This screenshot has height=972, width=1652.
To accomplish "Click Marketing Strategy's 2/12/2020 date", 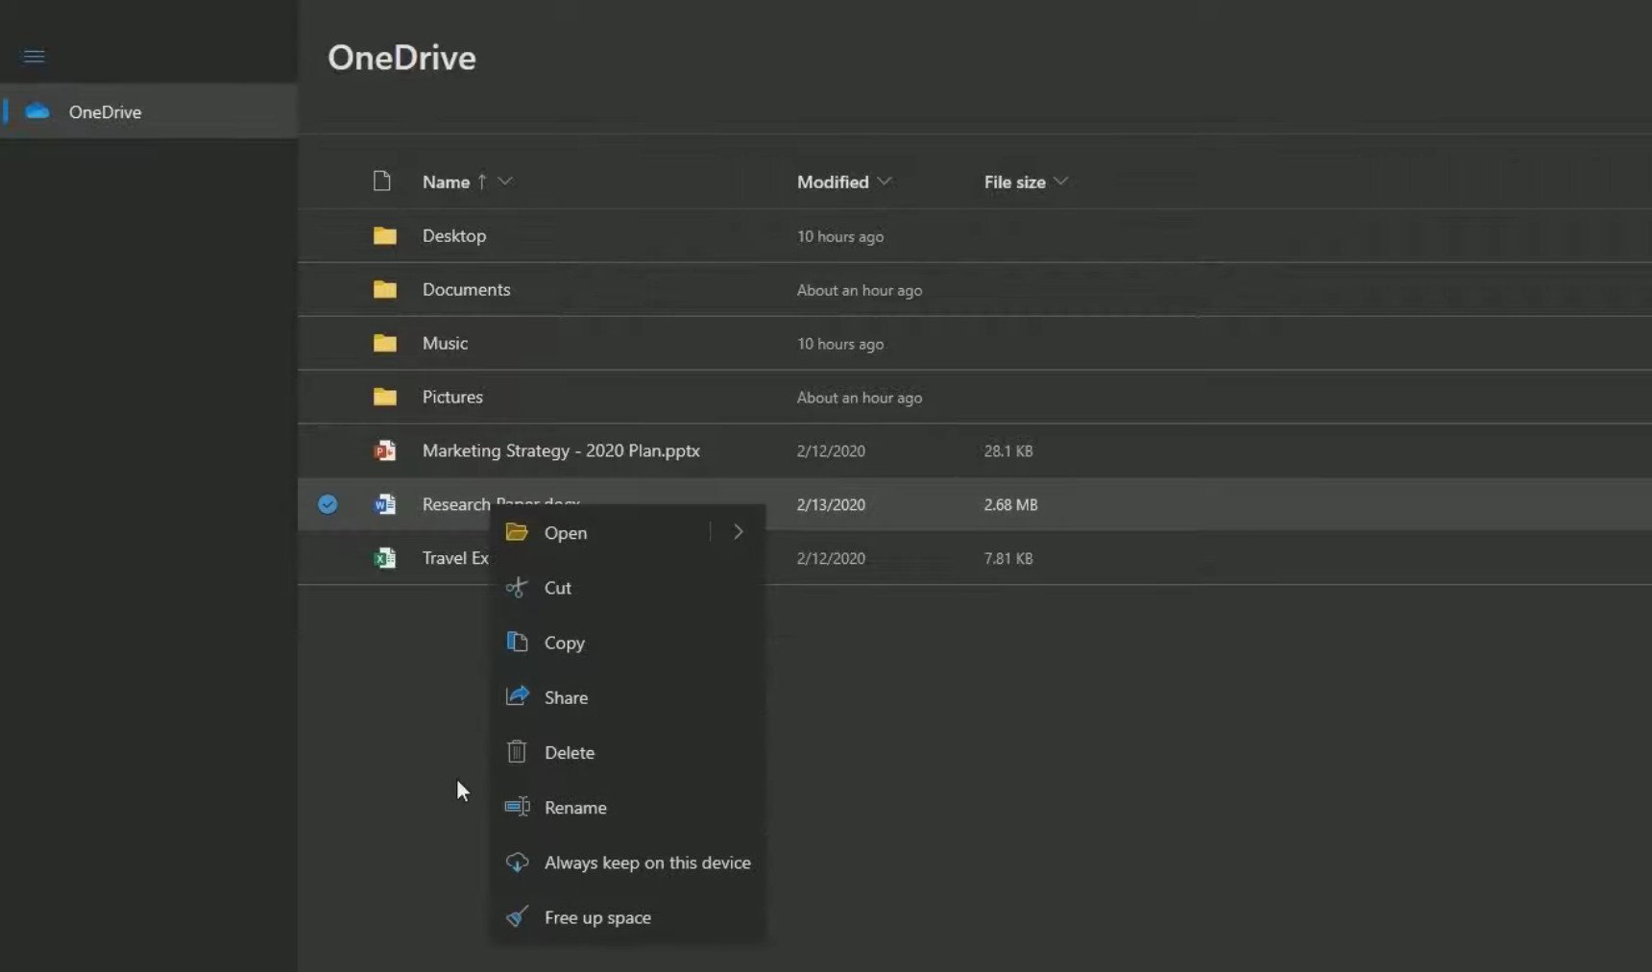I will click(831, 450).
